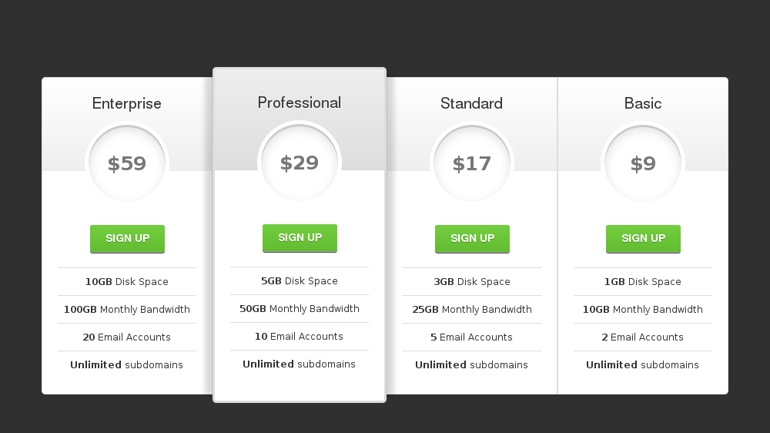Click the Enterprise plan Sign Up button
This screenshot has height=433, width=770.
coord(127,239)
